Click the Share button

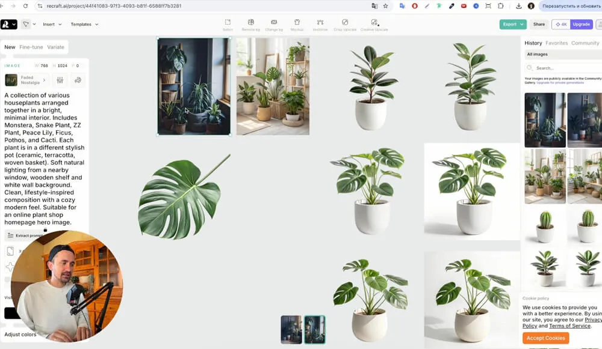coord(539,24)
